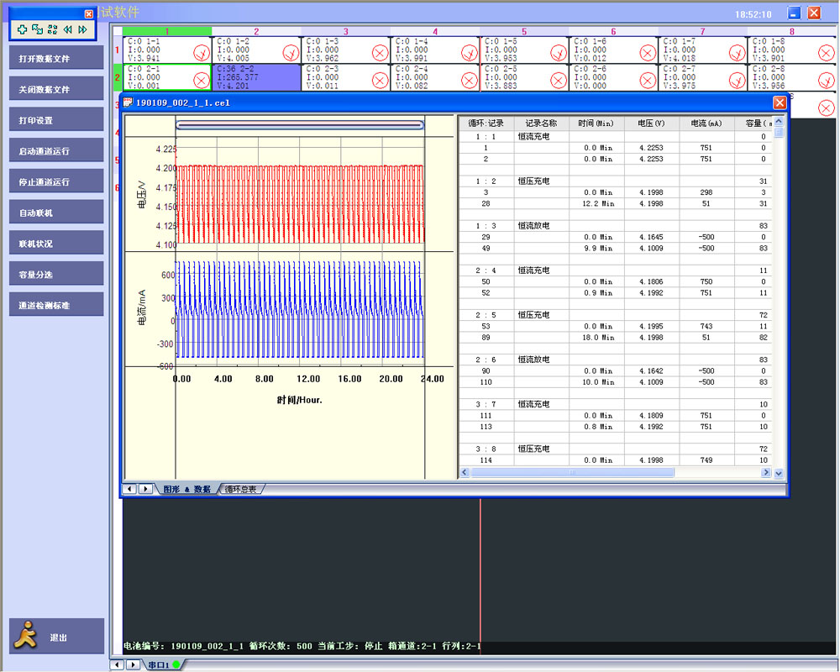Open 通道检测标准 settings
Image resolution: width=840 pixels, height=672 pixels.
56,305
